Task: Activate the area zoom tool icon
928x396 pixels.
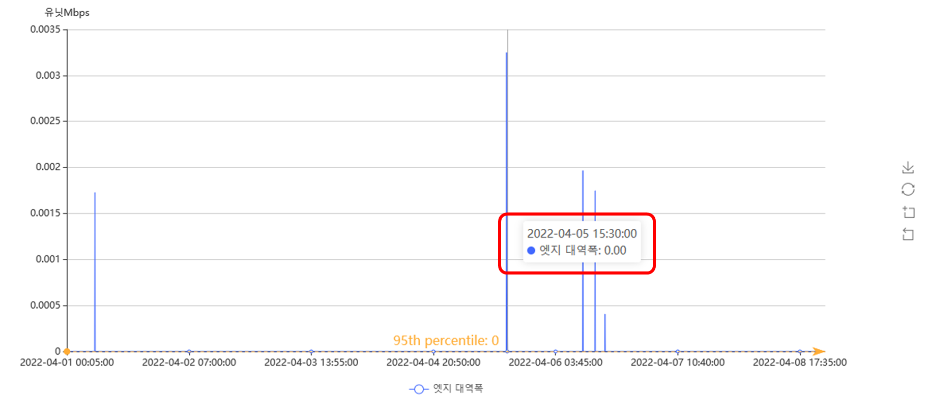Action: coord(908,212)
